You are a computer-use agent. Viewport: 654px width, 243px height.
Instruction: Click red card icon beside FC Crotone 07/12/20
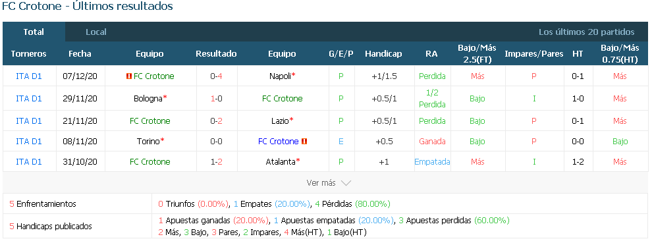pyautogui.click(x=129, y=76)
